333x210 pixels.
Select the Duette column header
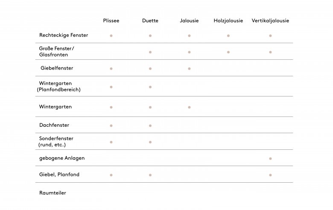pos(150,20)
